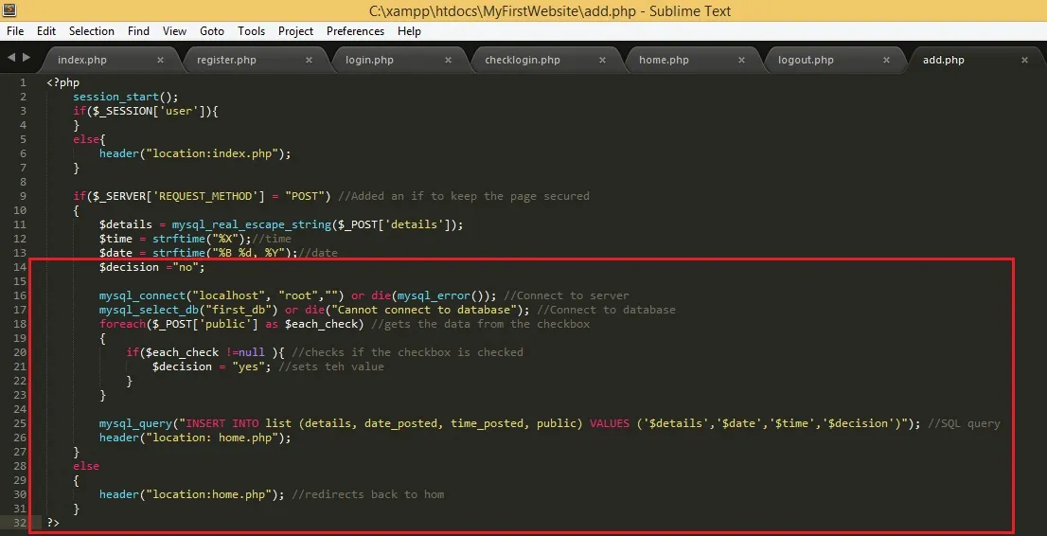
Task: Click line number 1 in gutter
Action: click(24, 83)
